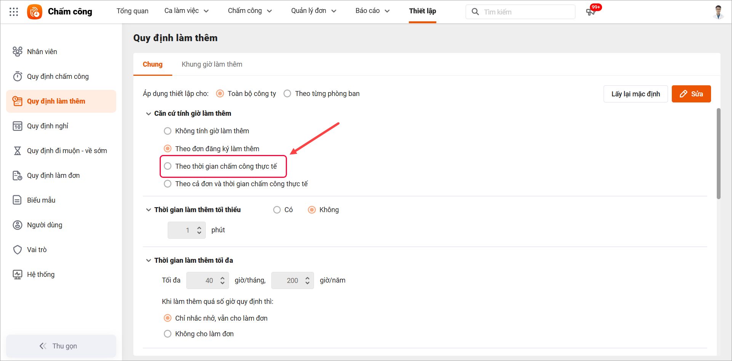Image resolution: width=732 pixels, height=361 pixels.
Task: Click the Tìm kiếm search field
Action: [x=521, y=12]
